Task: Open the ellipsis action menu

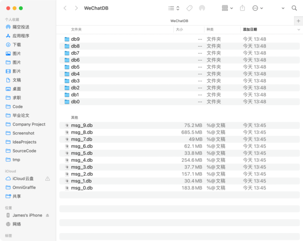Action: [258, 8]
